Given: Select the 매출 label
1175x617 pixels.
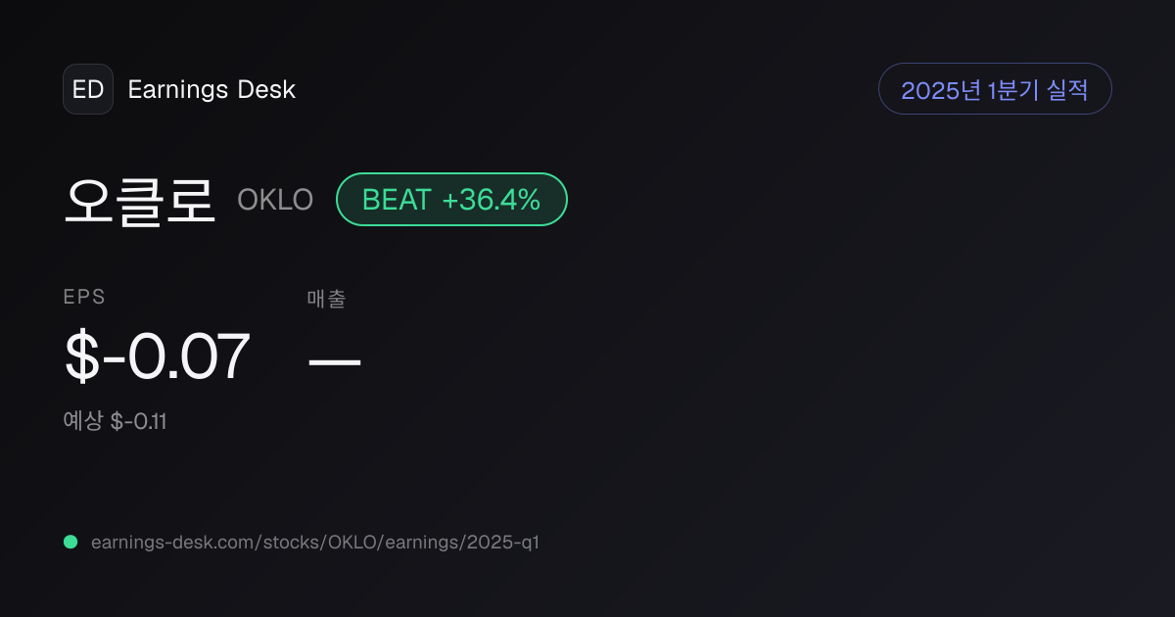Looking at the screenshot, I should pyautogui.click(x=326, y=300).
